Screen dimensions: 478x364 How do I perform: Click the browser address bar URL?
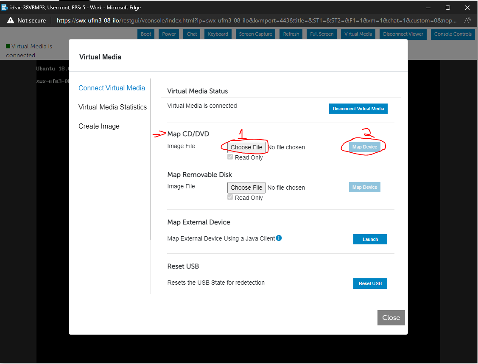254,20
